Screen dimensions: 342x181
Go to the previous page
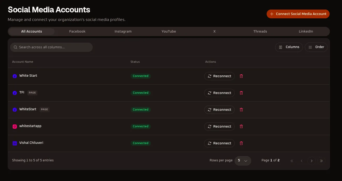click(x=302, y=161)
